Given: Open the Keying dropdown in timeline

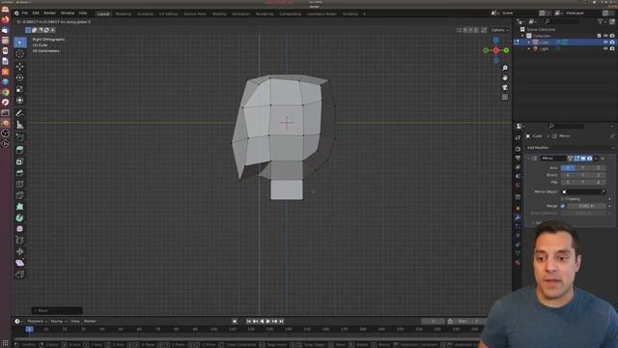Looking at the screenshot, I should [x=58, y=321].
